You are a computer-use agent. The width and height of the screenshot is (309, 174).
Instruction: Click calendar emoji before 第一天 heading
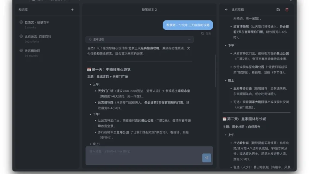(x=89, y=70)
